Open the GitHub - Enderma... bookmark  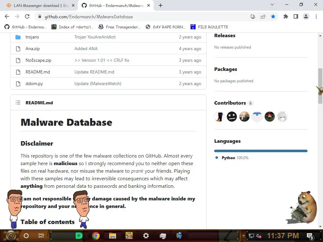pos(25,27)
